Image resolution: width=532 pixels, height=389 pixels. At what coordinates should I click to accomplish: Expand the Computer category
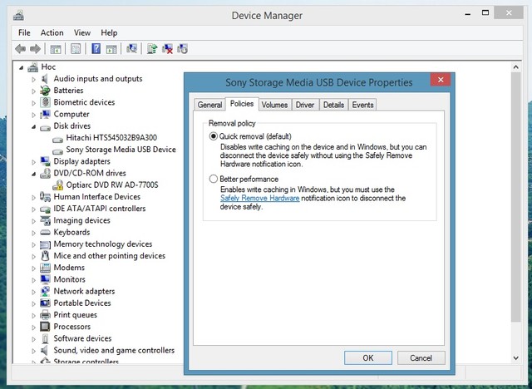point(33,115)
